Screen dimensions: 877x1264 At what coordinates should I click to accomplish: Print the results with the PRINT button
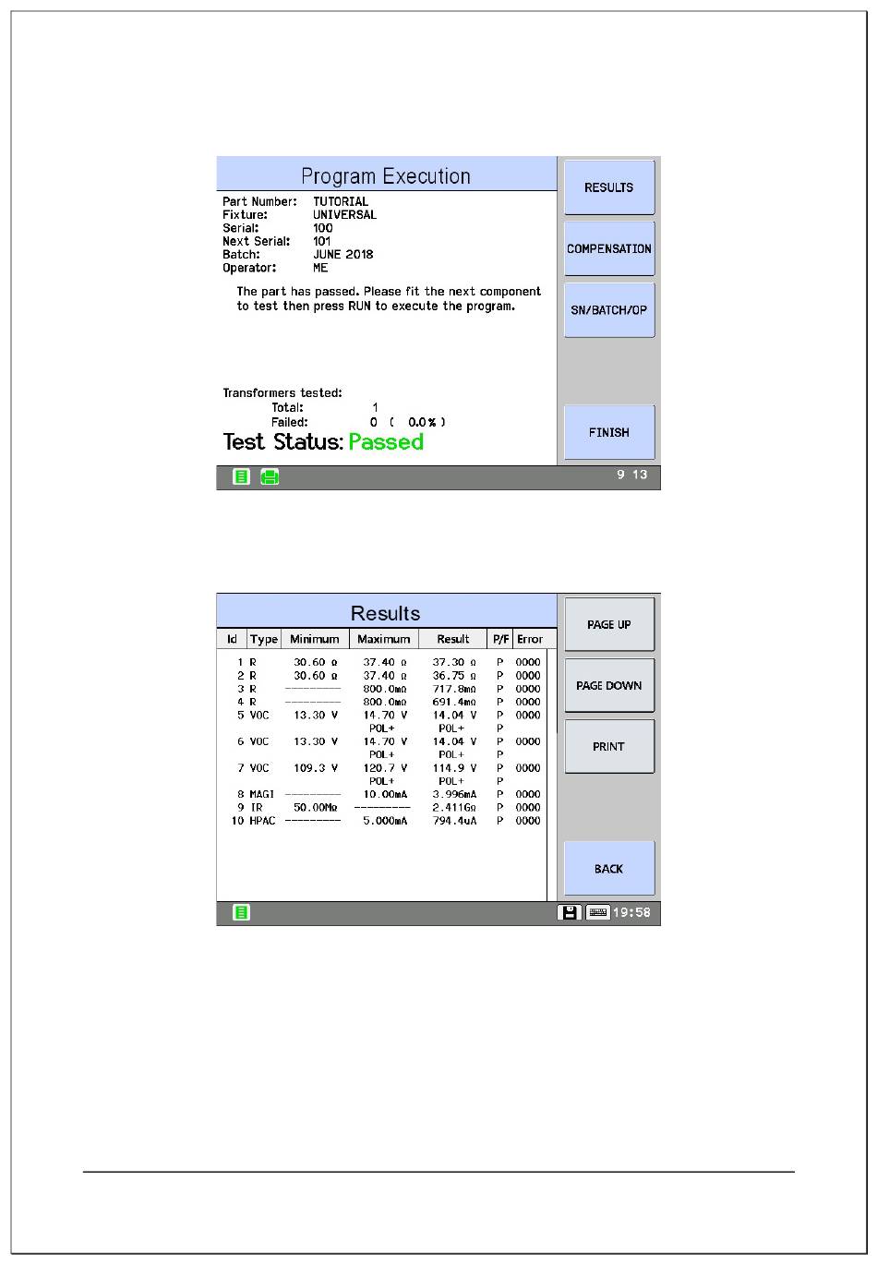[609, 746]
